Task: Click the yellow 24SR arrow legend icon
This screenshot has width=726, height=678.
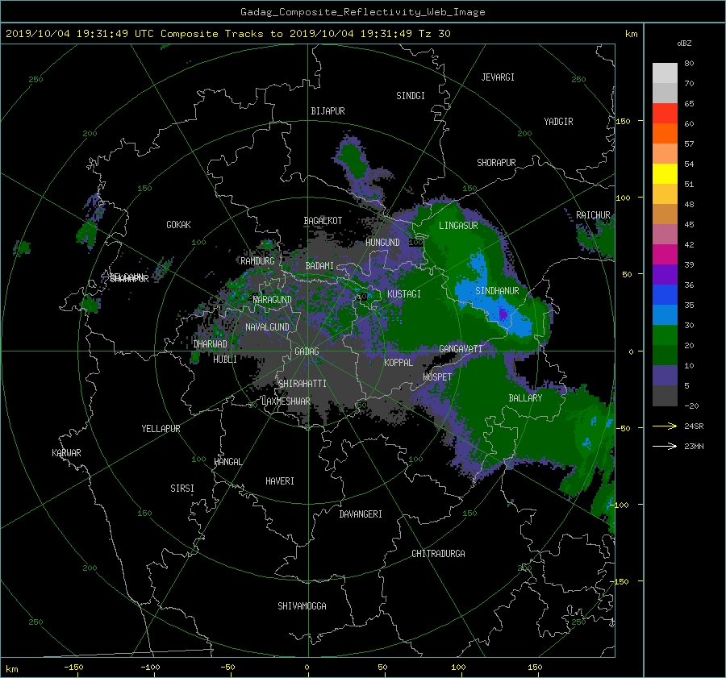Action: point(665,426)
